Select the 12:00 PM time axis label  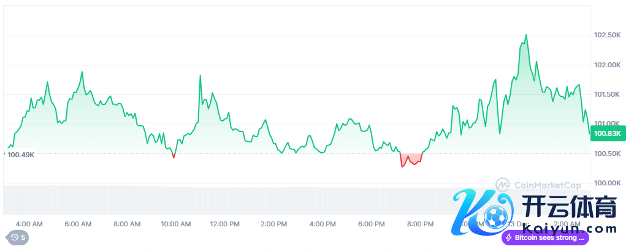225,224
